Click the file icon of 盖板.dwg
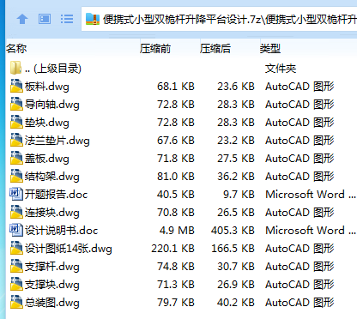The height and width of the screenshot is (319, 357). 16,158
